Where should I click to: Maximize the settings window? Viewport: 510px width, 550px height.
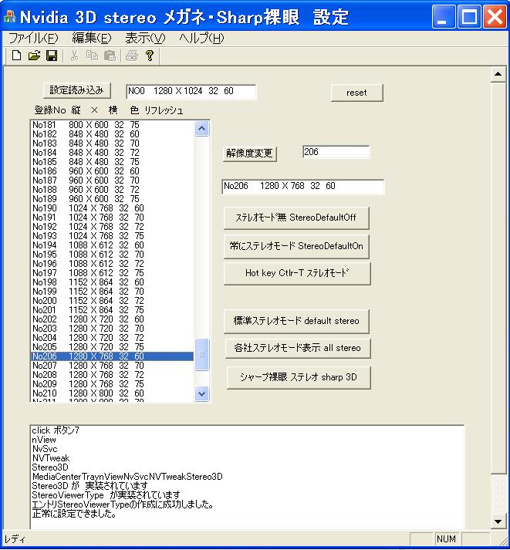469,16
